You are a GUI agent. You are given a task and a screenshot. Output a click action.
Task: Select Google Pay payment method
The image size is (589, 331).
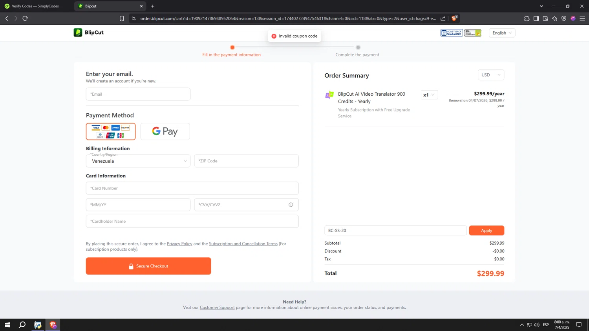165,131
